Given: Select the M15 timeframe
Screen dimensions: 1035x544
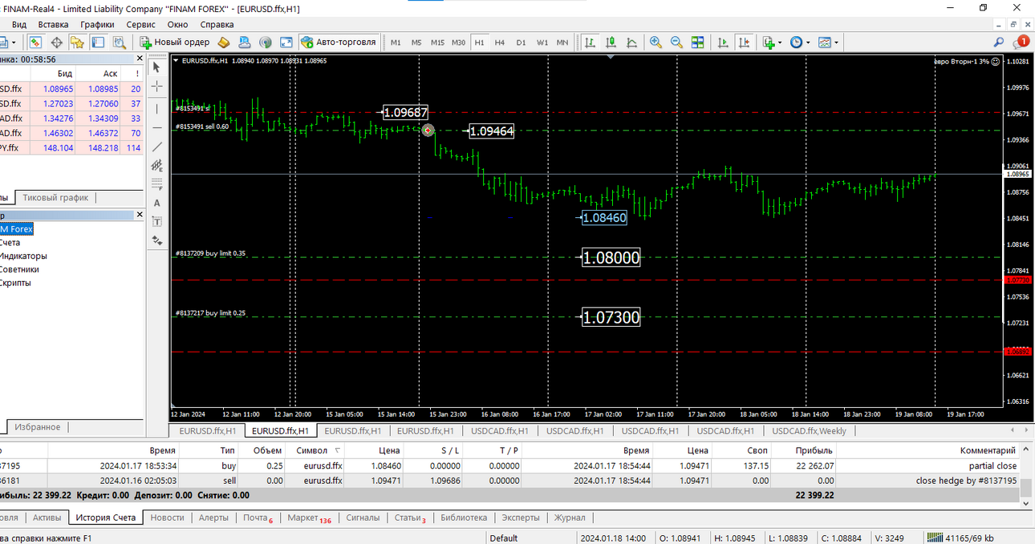Looking at the screenshot, I should tap(437, 42).
